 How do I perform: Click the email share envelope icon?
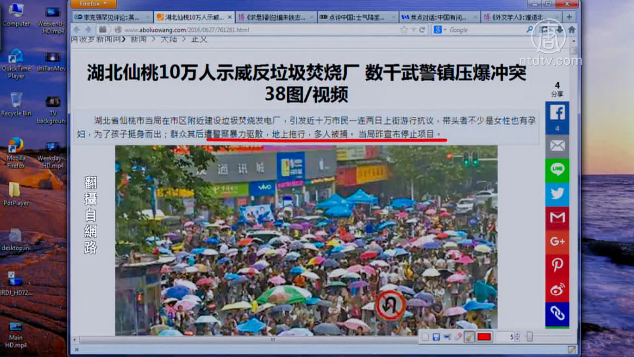click(x=557, y=146)
